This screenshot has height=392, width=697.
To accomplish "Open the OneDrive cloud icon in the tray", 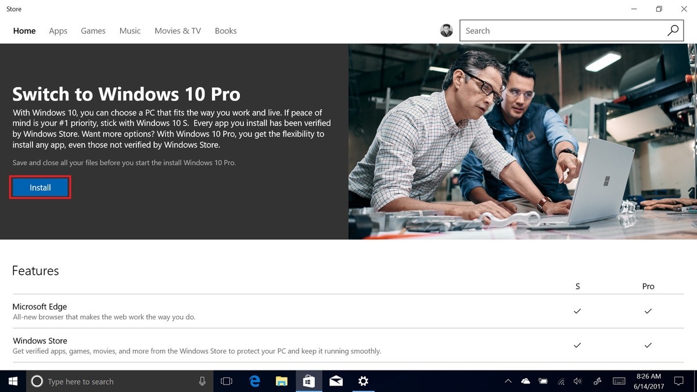I will 526,381.
